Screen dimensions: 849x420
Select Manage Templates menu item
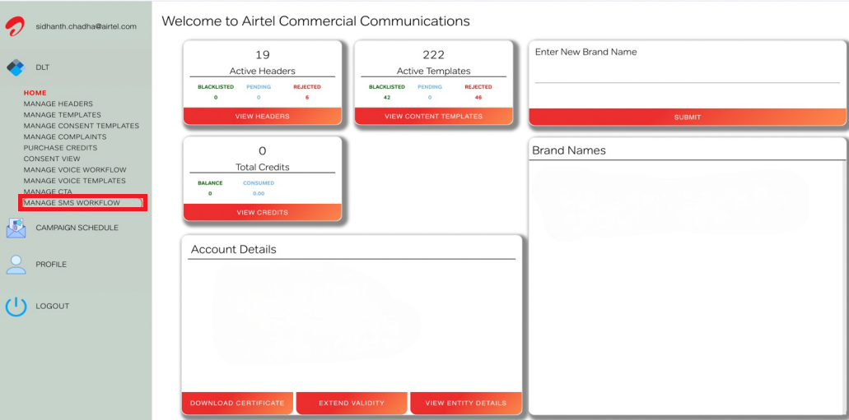click(x=62, y=115)
